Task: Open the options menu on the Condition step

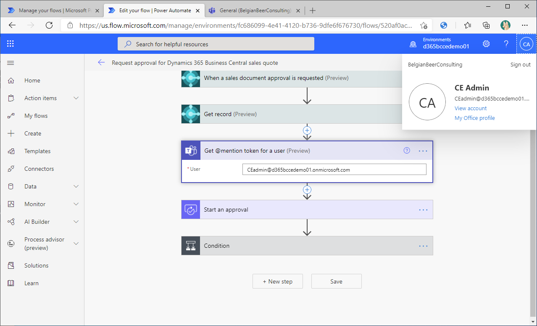Action: pos(423,246)
